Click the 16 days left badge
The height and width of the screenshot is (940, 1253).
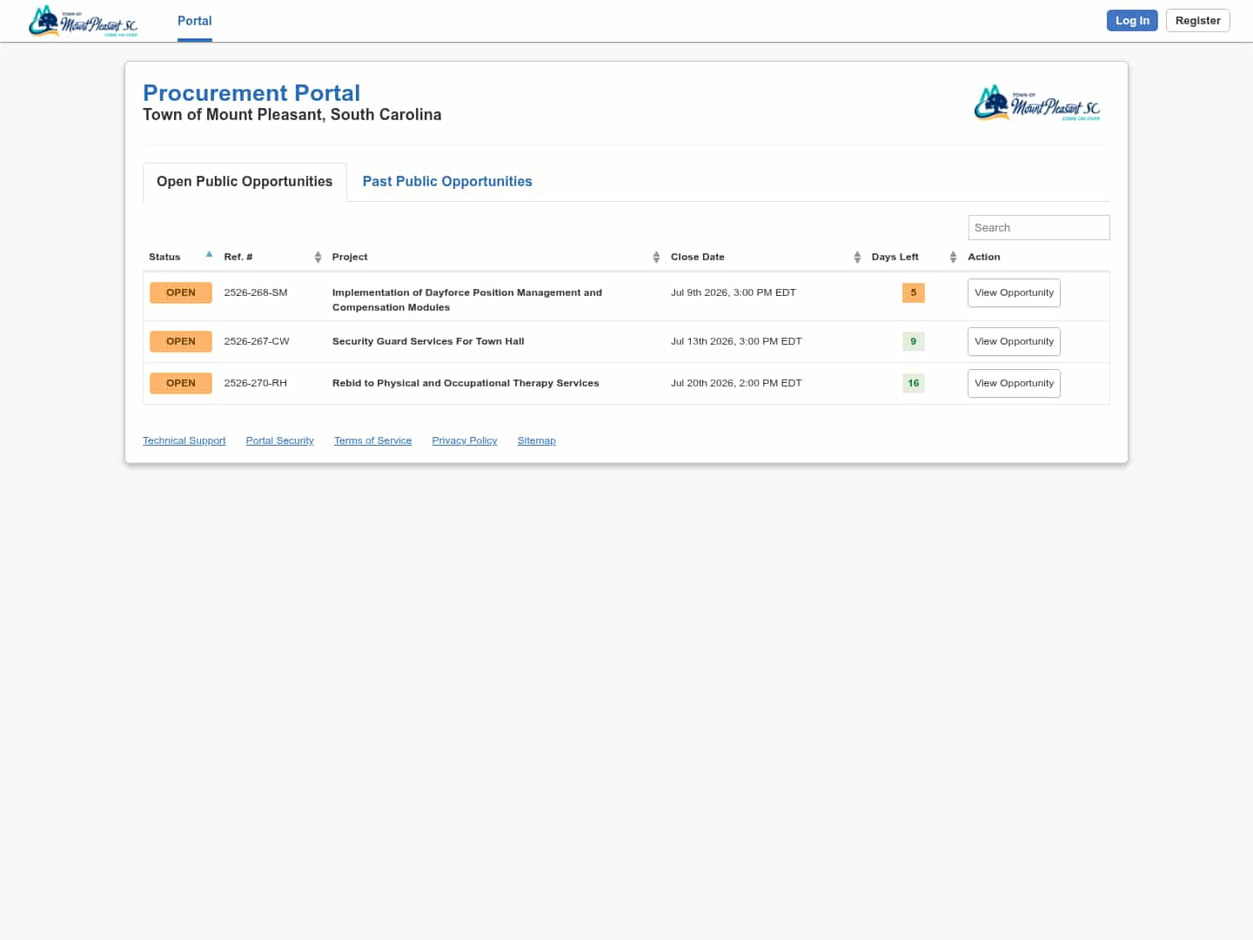(x=914, y=383)
